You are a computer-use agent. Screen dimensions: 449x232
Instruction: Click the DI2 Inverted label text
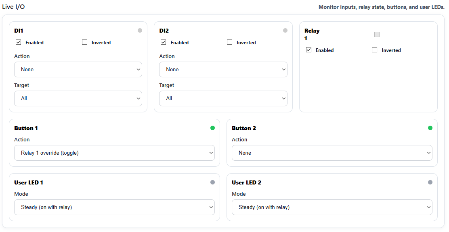point(246,43)
